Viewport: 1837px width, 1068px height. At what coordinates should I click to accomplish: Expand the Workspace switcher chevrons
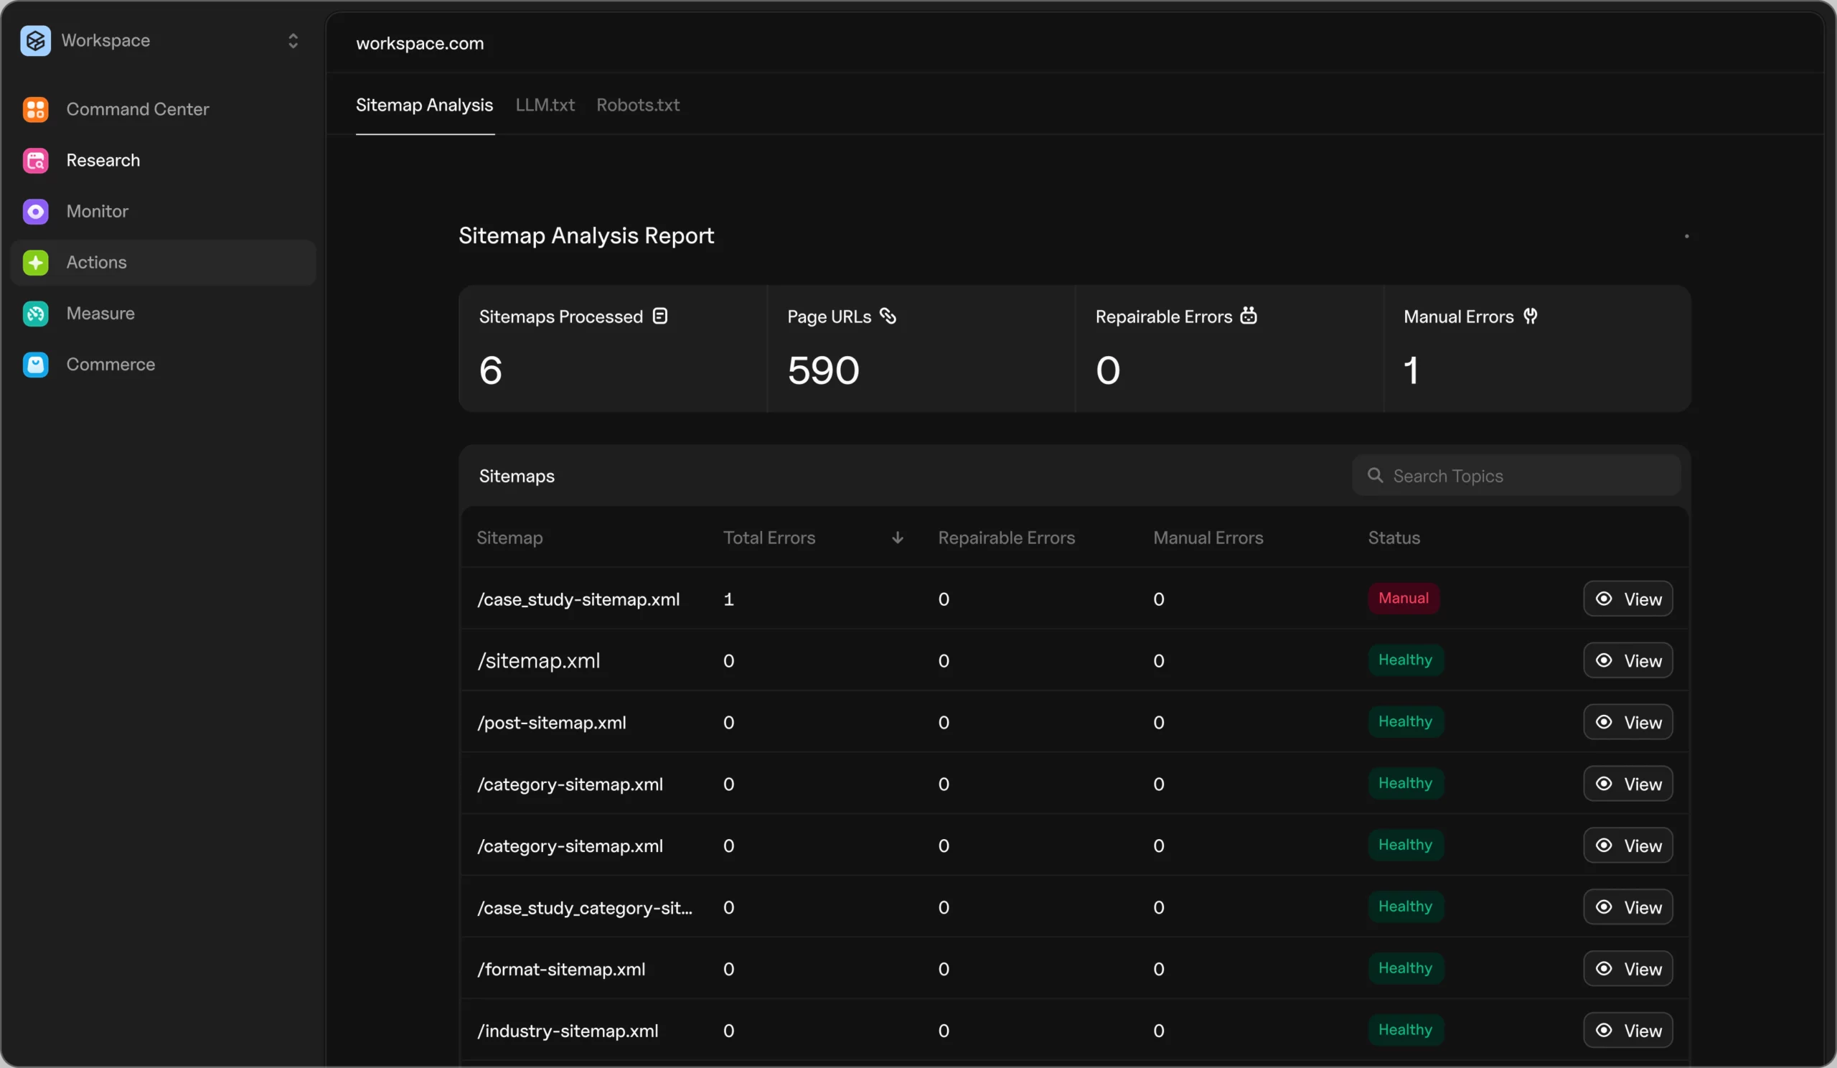[293, 41]
